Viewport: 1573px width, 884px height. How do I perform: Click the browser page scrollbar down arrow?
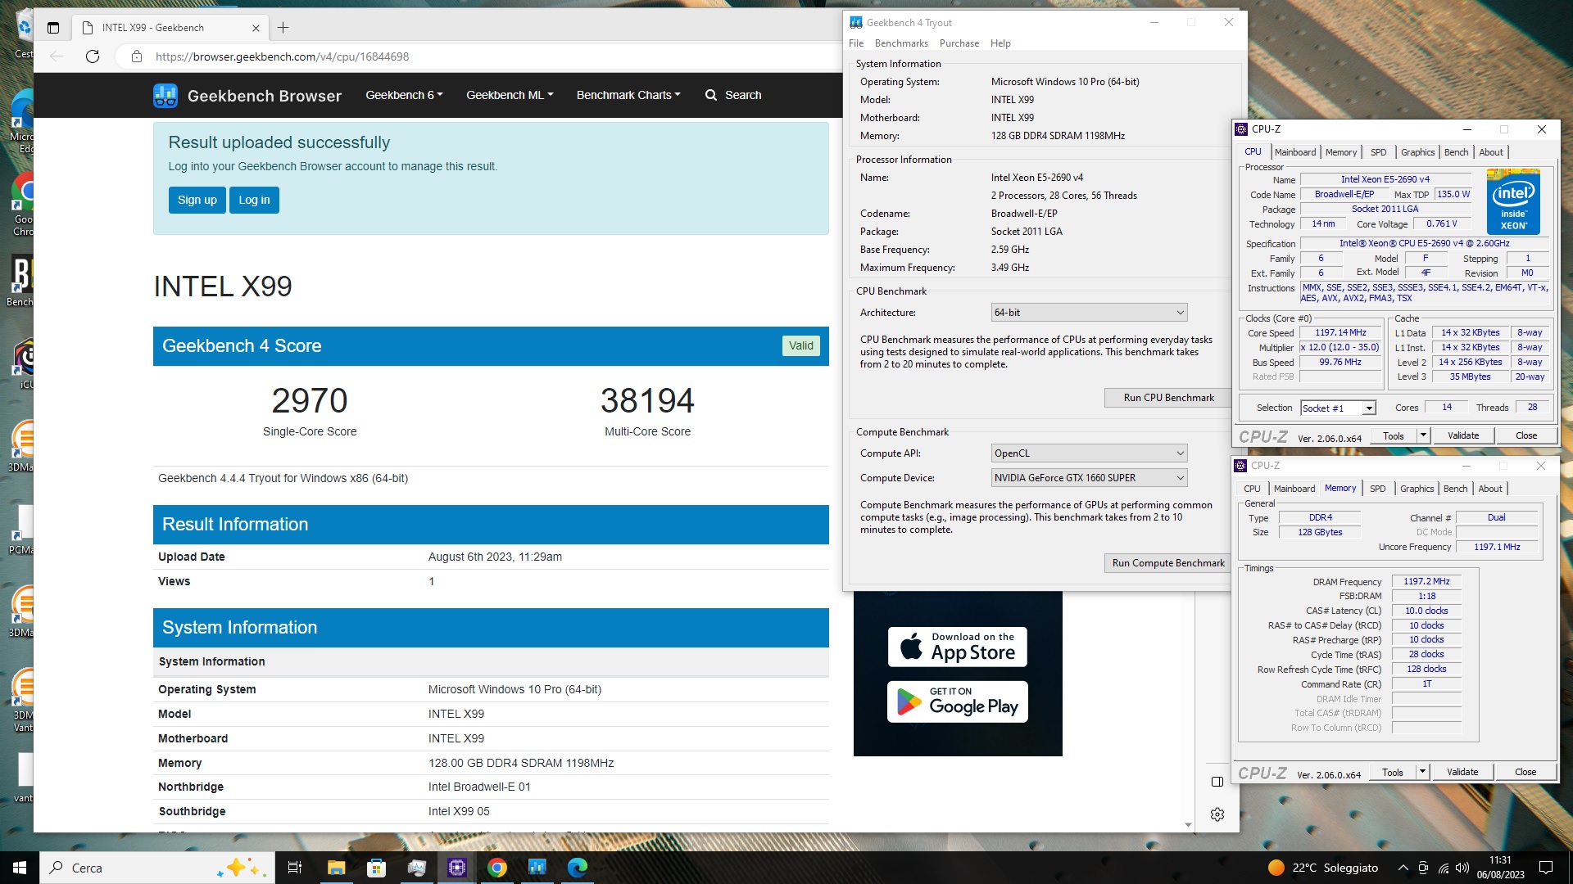point(1188,825)
